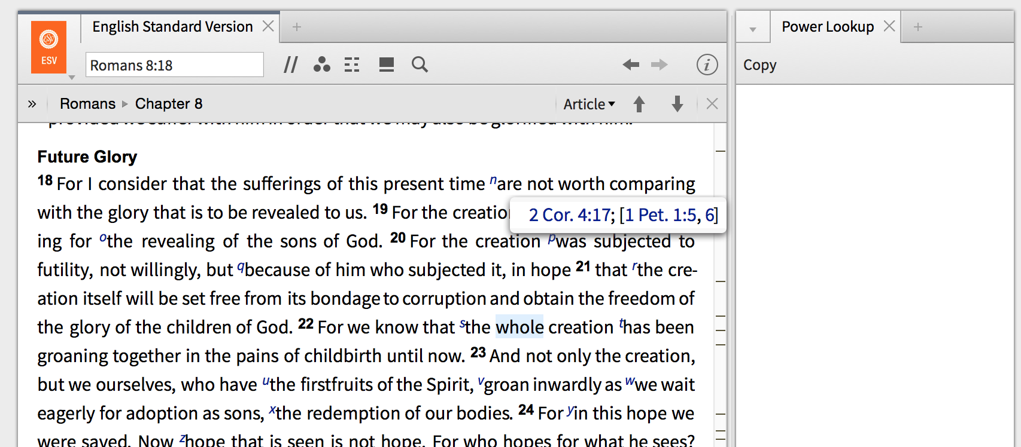Image resolution: width=1021 pixels, height=447 pixels.
Task: Click verse number 24
Action: 526,409
